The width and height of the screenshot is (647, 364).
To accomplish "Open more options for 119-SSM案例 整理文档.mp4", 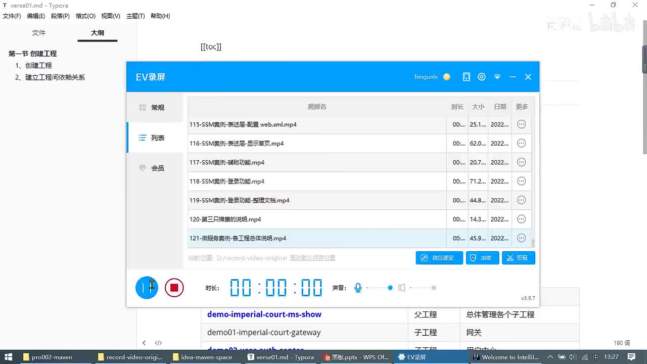I will [x=522, y=200].
